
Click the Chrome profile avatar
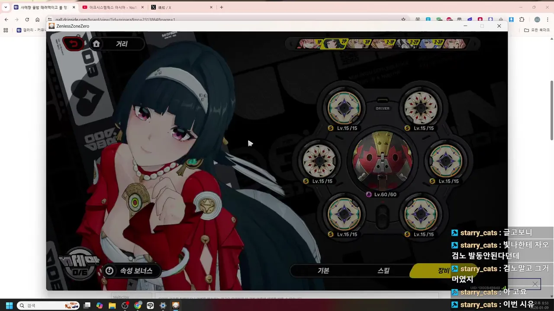(x=537, y=19)
